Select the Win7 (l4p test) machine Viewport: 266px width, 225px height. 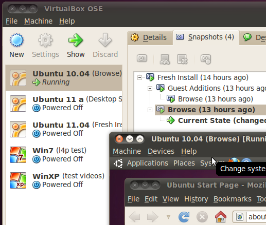click(58, 155)
